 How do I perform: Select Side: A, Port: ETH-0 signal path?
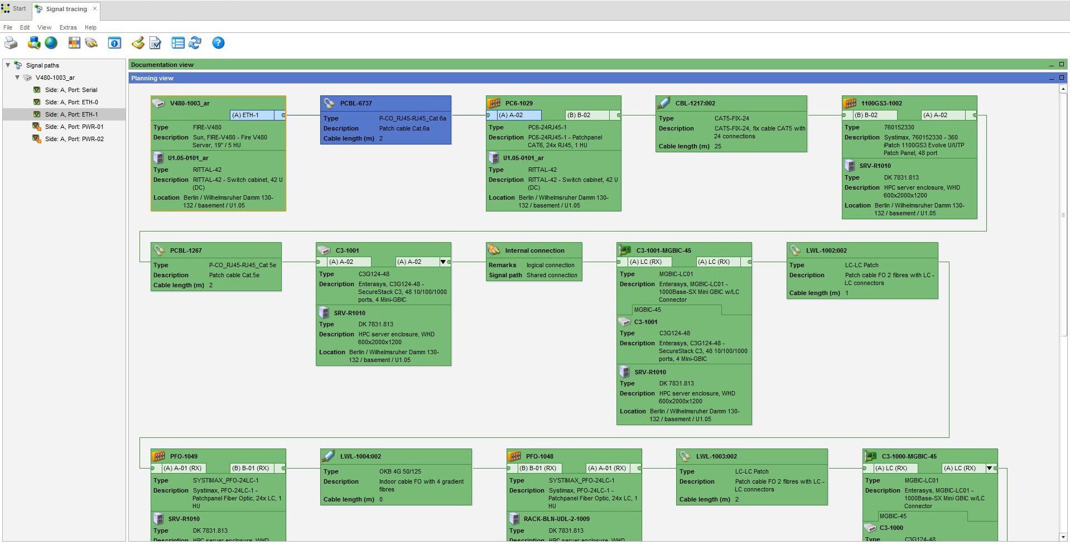coord(71,102)
